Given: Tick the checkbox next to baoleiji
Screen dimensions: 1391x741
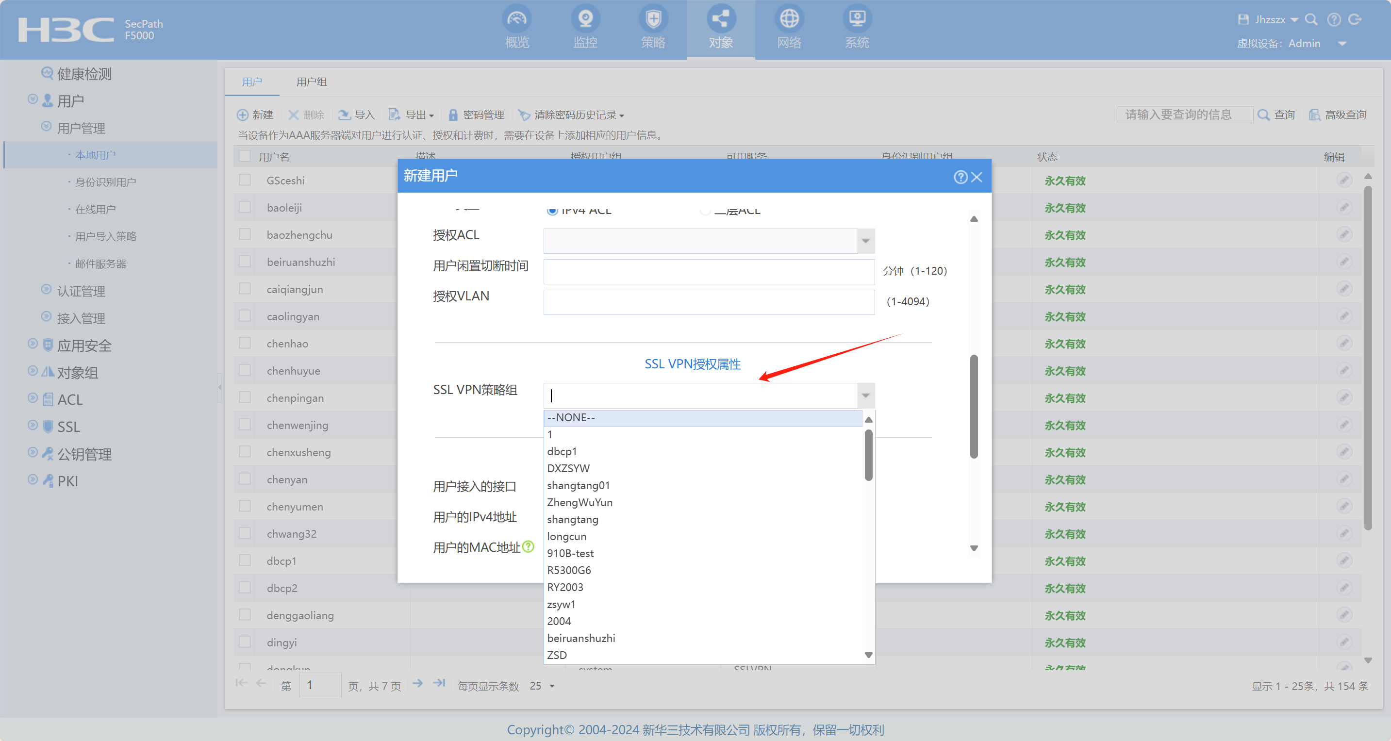Looking at the screenshot, I should (x=245, y=207).
